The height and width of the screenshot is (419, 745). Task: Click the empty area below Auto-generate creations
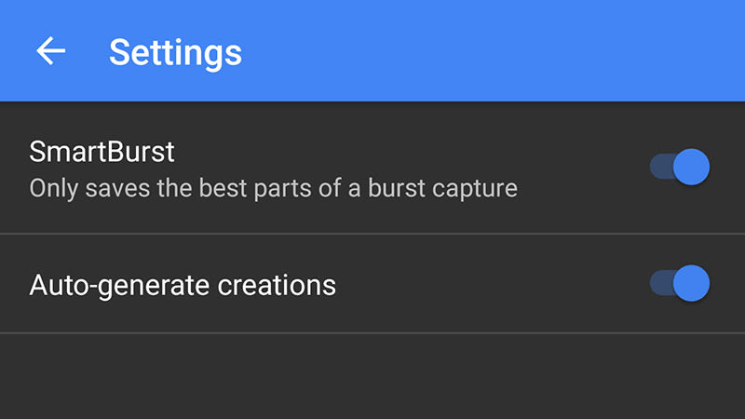pyautogui.click(x=372, y=377)
